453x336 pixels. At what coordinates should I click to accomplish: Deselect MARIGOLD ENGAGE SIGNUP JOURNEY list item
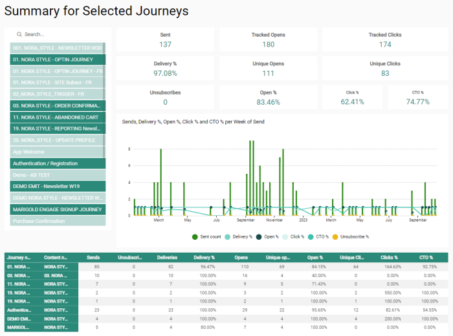tap(57, 209)
